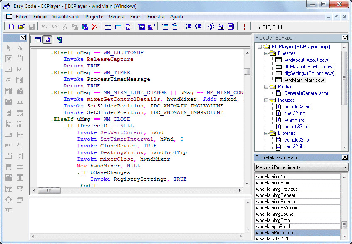Open the Projecte menu
This screenshot has height=244, width=352.
coord(94,17)
